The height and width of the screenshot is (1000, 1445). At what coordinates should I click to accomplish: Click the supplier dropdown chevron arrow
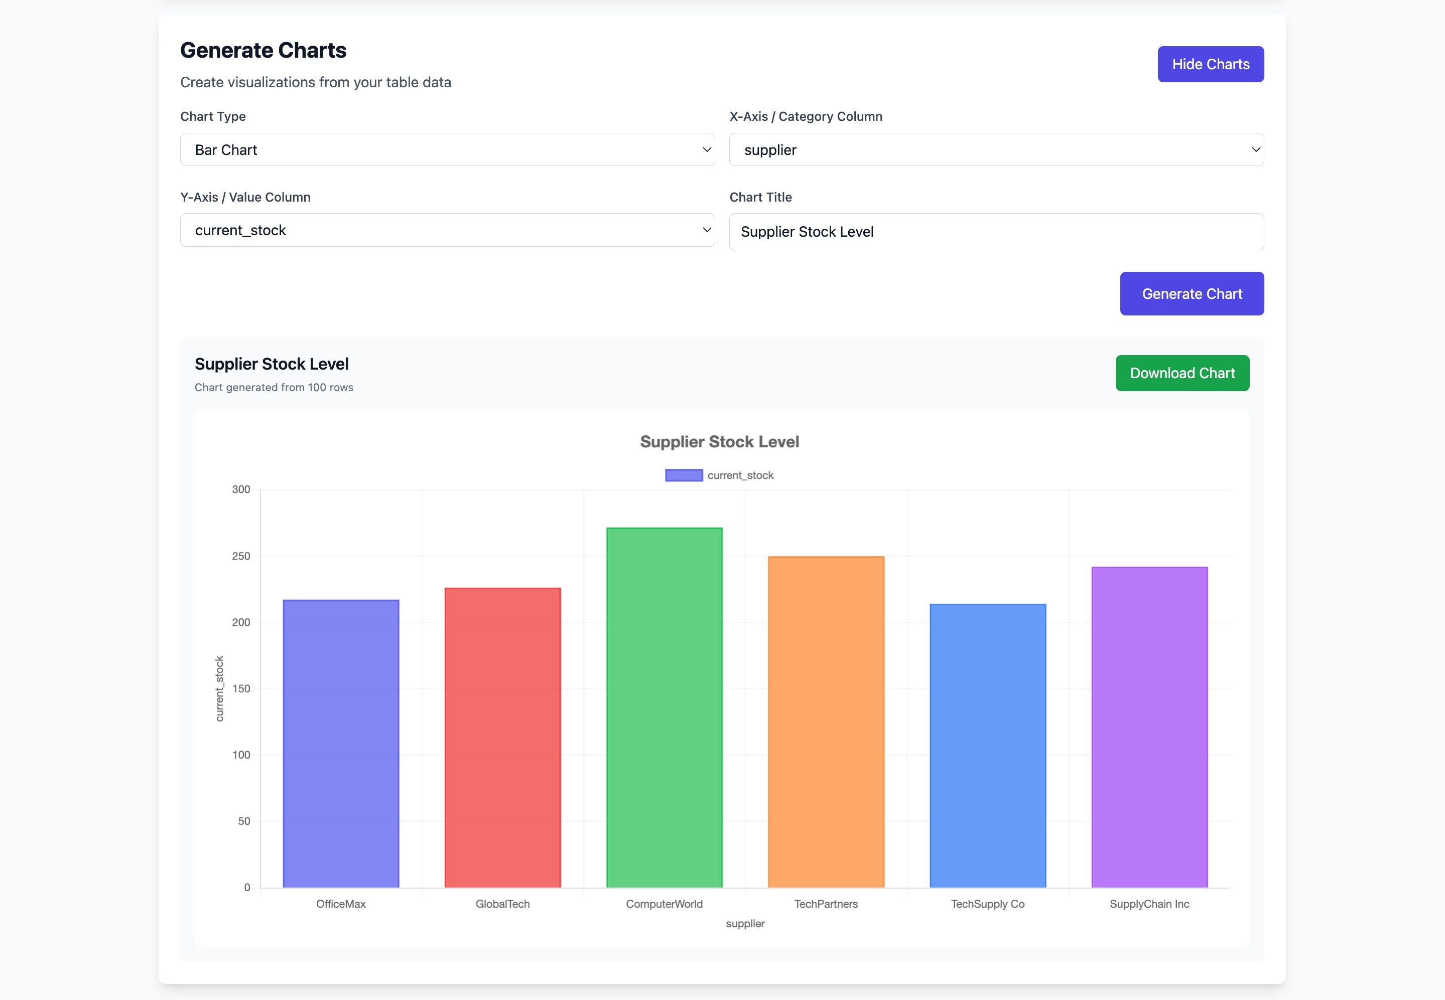1256,150
